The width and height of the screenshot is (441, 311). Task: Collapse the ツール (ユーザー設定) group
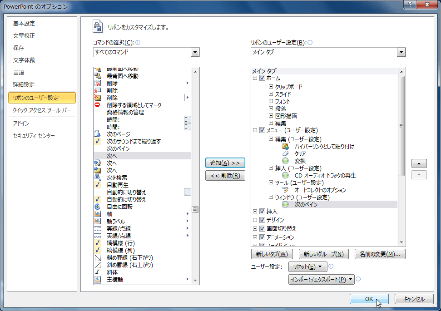click(271, 183)
